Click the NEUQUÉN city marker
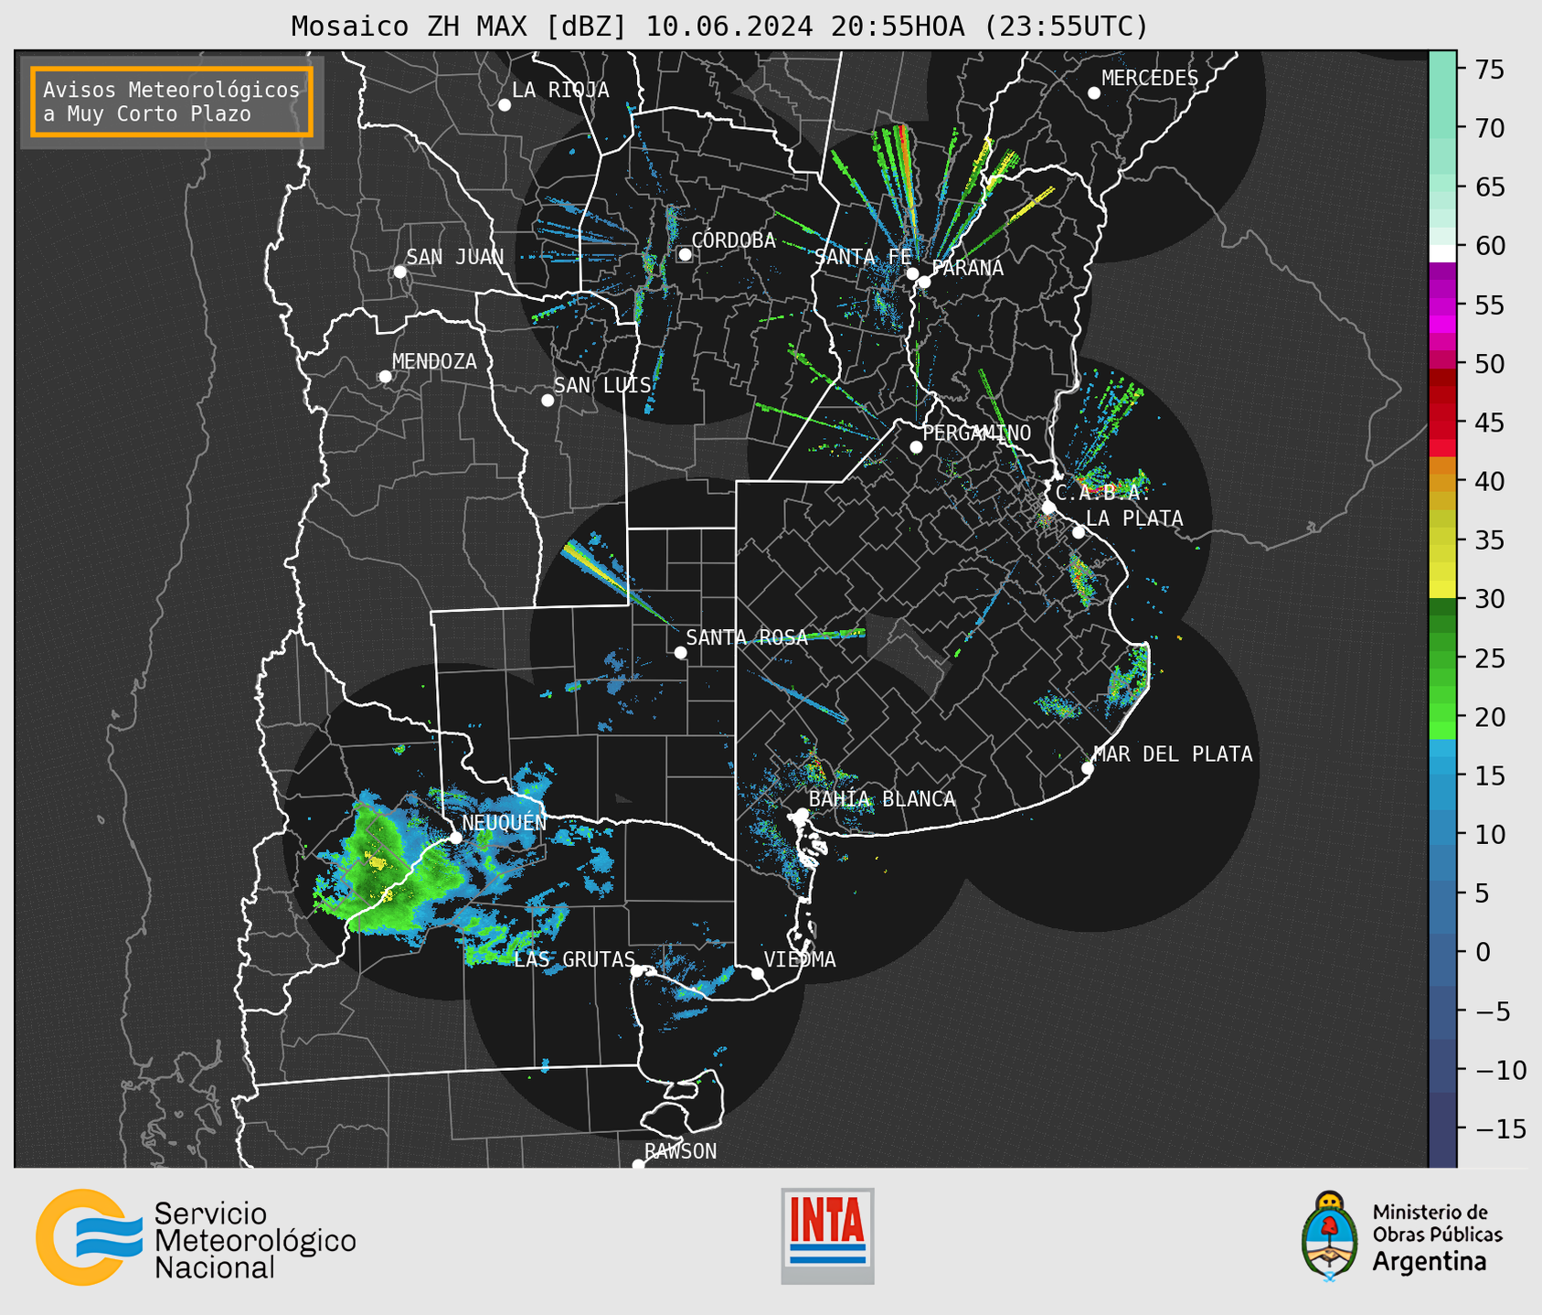Screen dimensions: 1542x1315 point(455,838)
